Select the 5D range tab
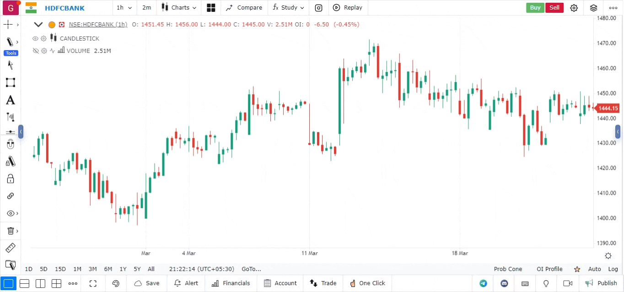The height and width of the screenshot is (292, 624). [x=43, y=269]
